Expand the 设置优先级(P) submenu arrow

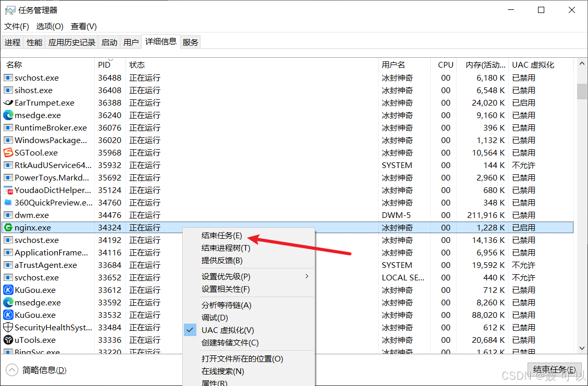coord(307,276)
